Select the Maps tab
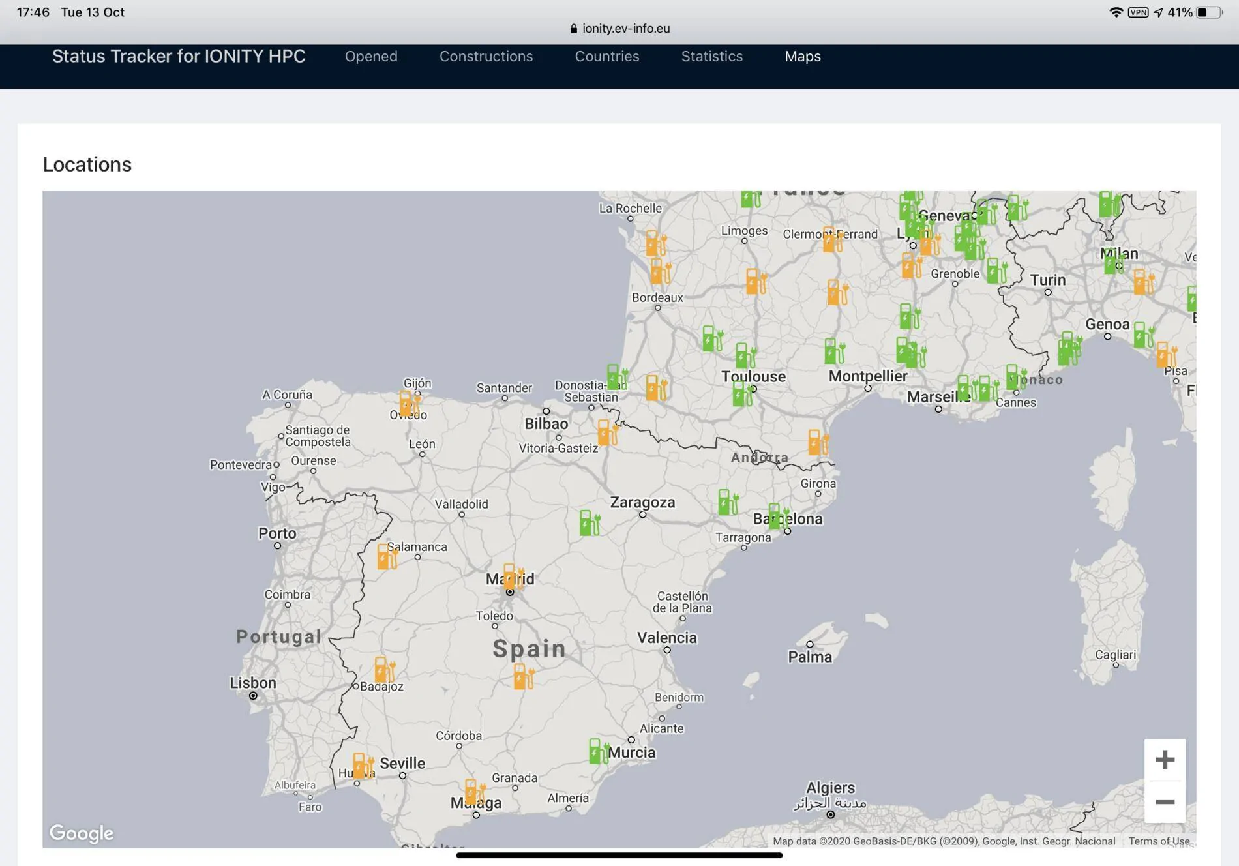The height and width of the screenshot is (866, 1239). pyautogui.click(x=803, y=57)
